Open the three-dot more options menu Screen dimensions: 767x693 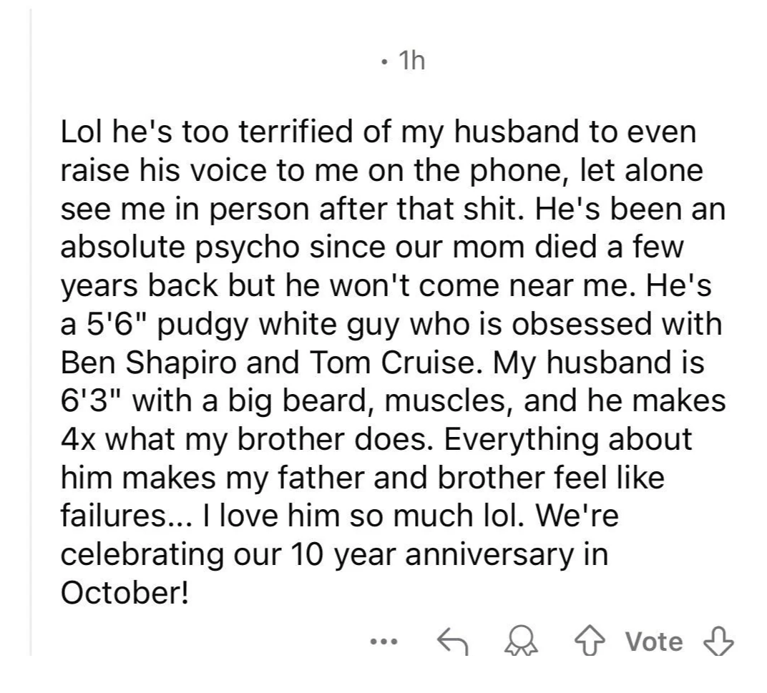384,642
